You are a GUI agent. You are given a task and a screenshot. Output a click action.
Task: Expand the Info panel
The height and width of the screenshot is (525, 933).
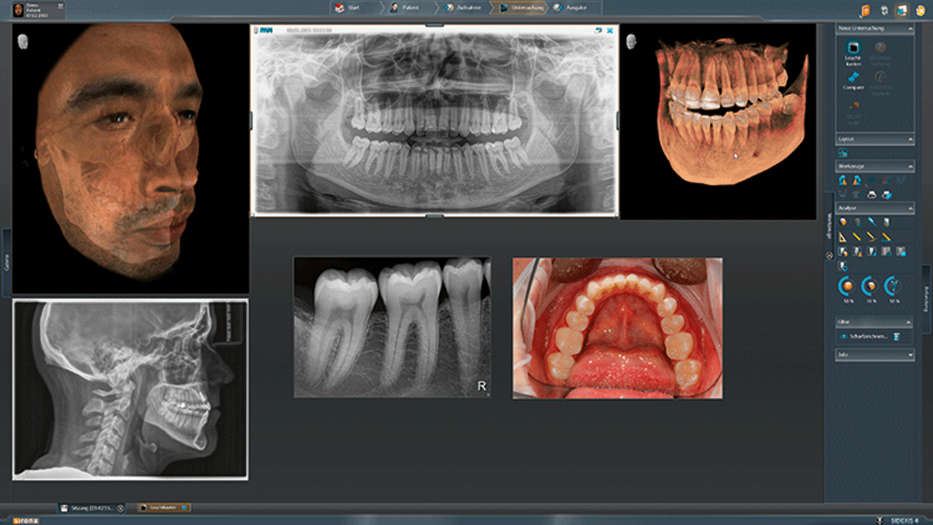[910, 355]
